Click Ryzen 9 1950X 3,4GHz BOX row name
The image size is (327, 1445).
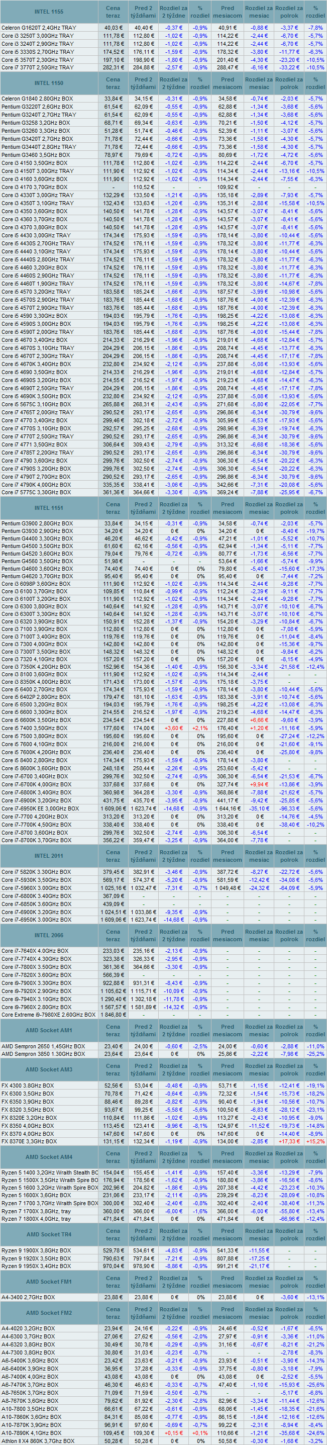[36, 1266]
